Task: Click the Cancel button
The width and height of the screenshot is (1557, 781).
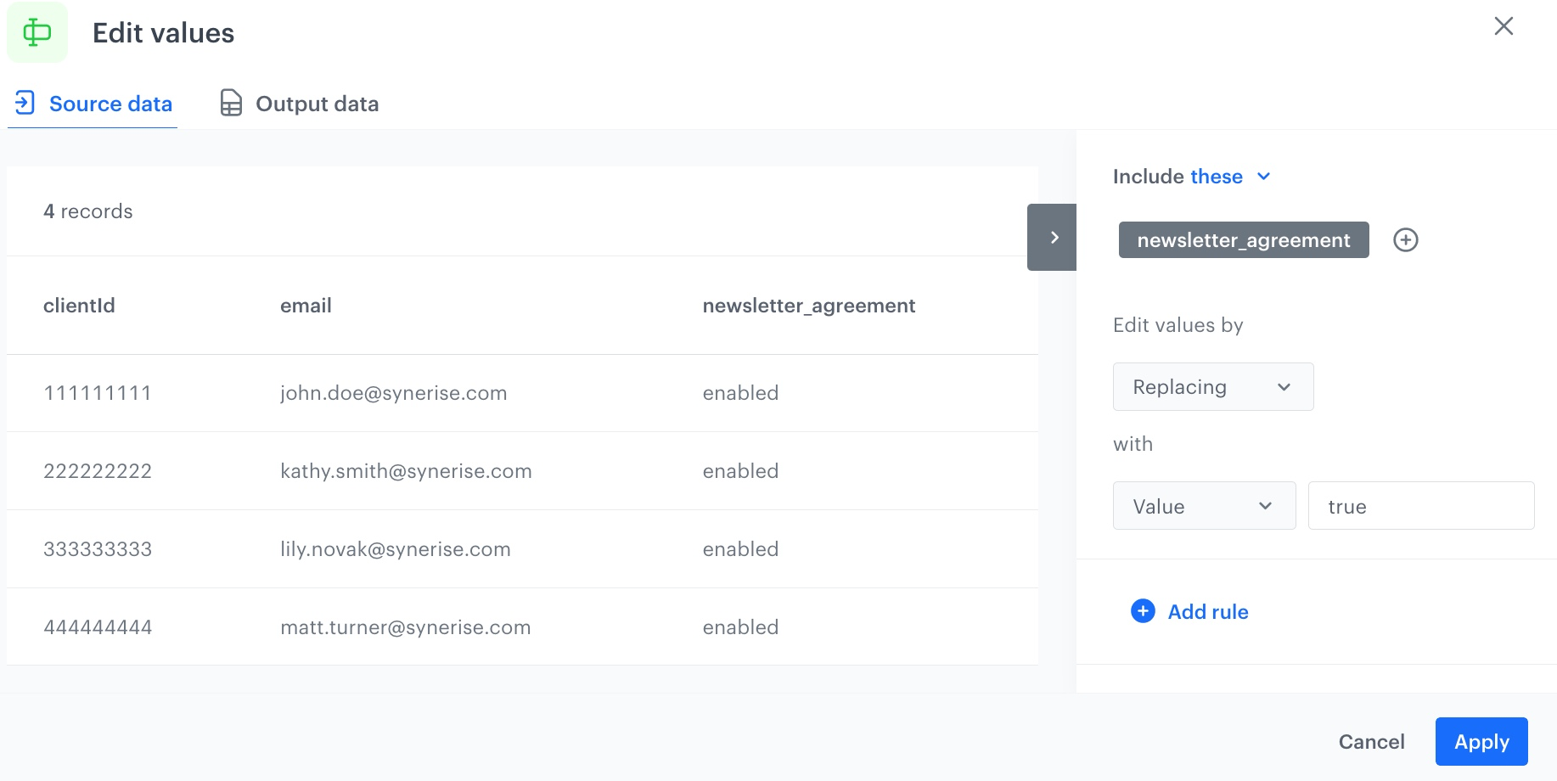Action: pyautogui.click(x=1371, y=742)
